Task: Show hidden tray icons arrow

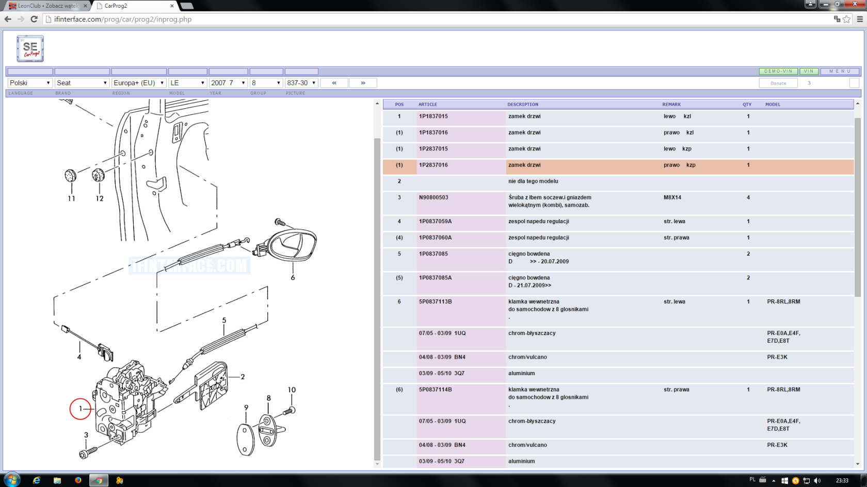Action: tap(774, 481)
